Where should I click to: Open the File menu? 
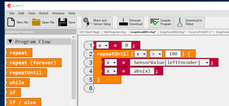(x=12, y=13)
